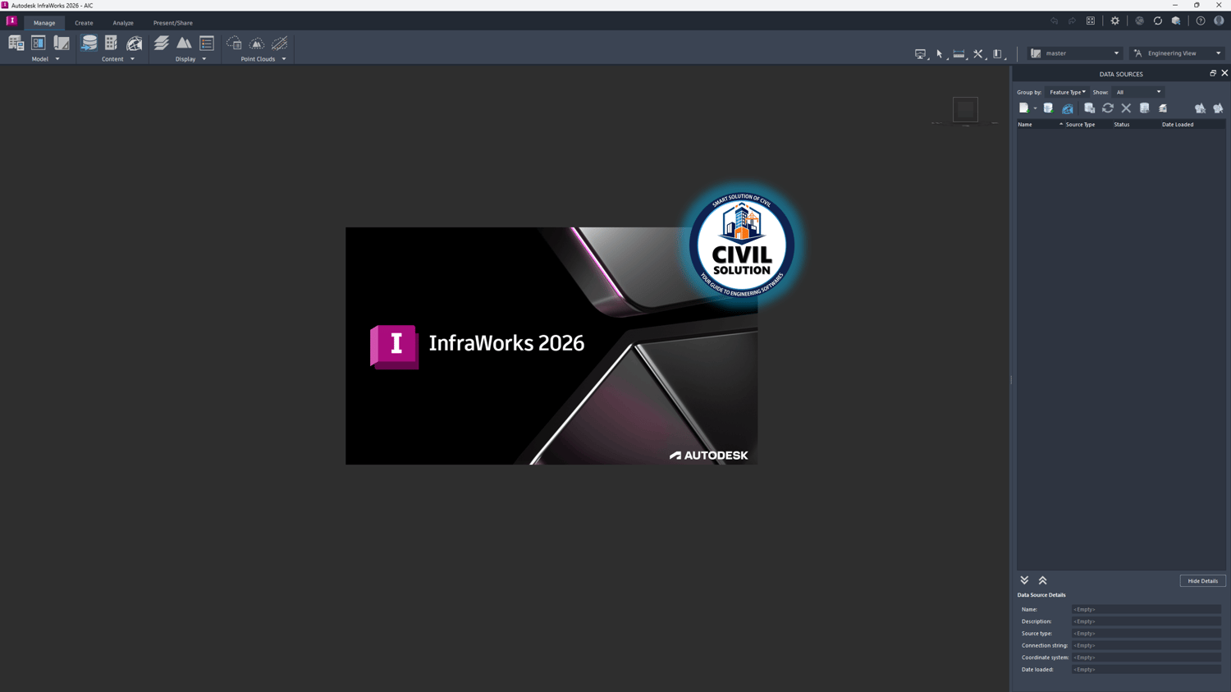Click the stacked layers icon in Data Sources toolbar

pos(1163,108)
